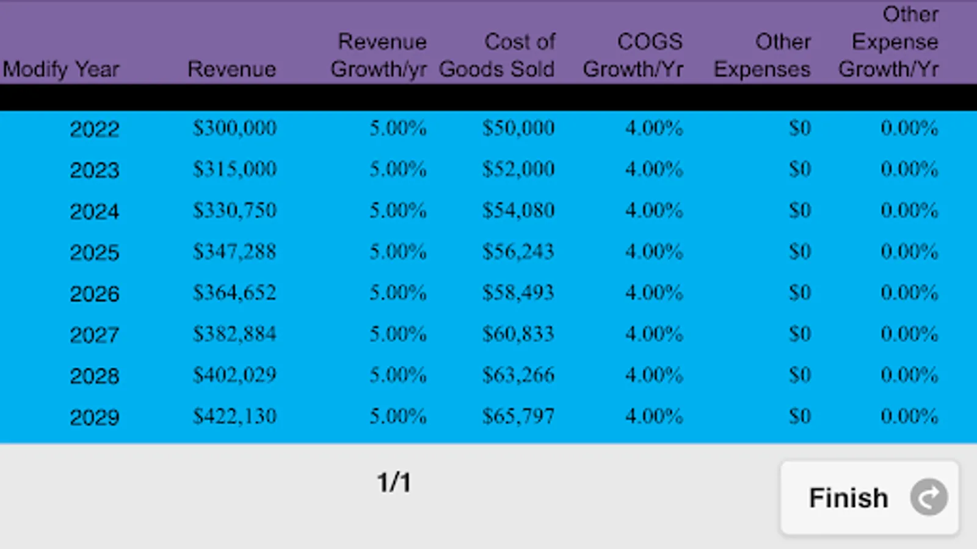
Task: Click the Other Expenses column header
Action: (763, 56)
